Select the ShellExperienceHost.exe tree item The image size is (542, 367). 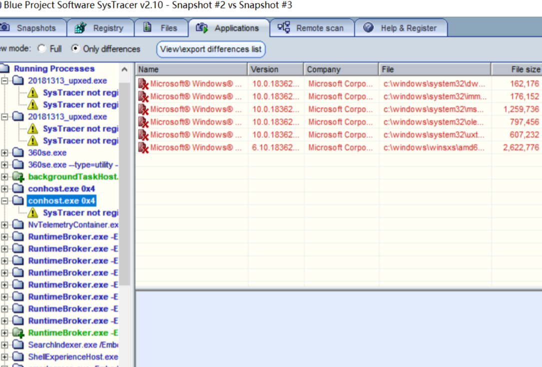(x=73, y=356)
